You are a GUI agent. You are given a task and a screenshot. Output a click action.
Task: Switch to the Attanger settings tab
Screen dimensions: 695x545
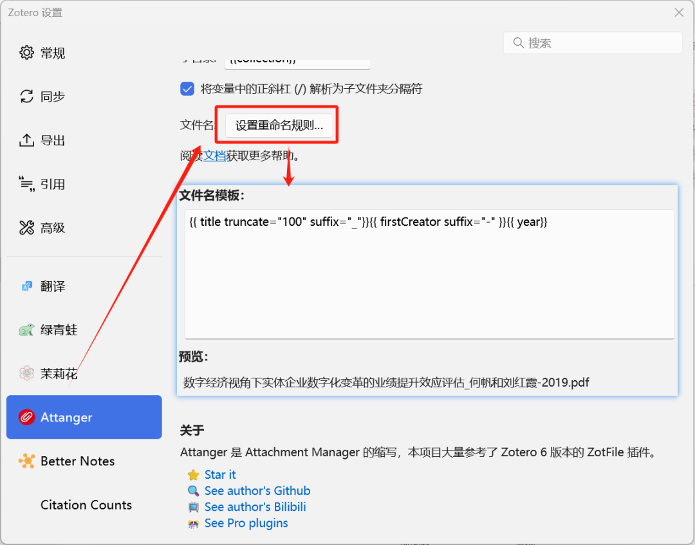(x=84, y=417)
